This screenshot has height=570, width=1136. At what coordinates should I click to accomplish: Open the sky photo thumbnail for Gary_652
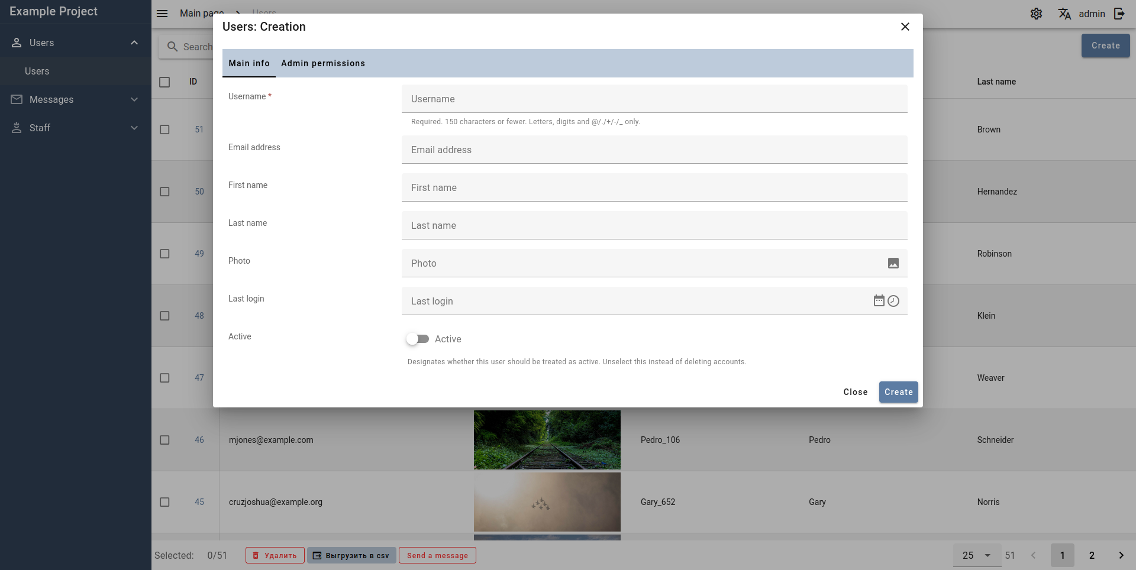click(547, 502)
